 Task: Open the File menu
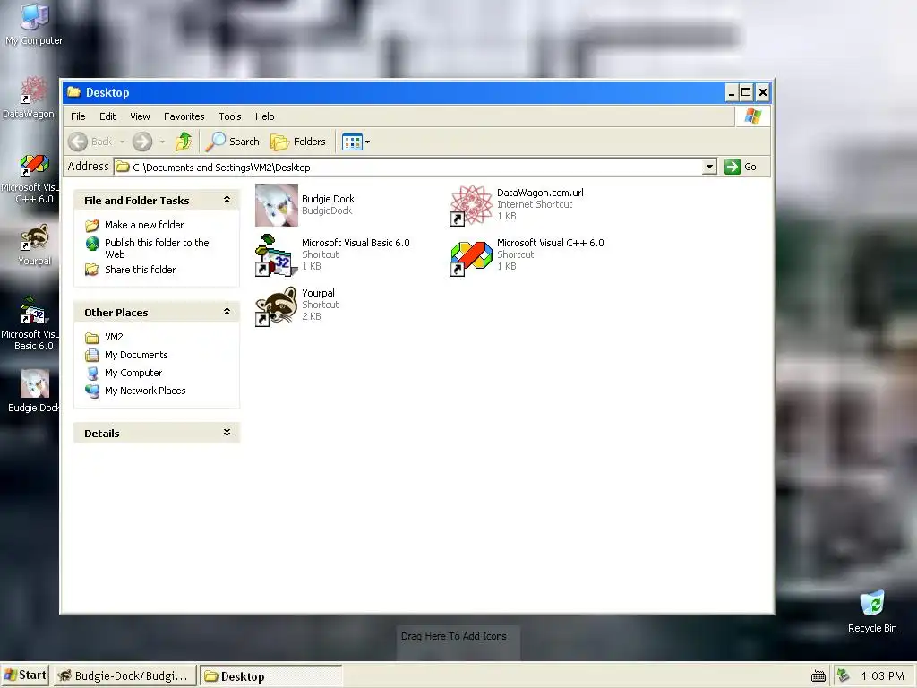[x=78, y=116]
